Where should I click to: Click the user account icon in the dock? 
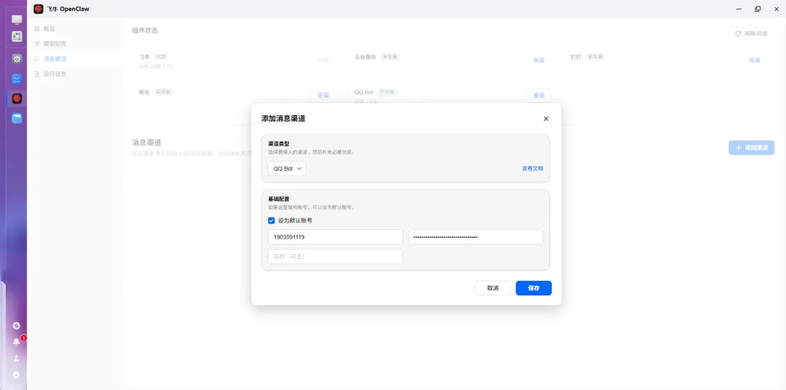coord(17,359)
